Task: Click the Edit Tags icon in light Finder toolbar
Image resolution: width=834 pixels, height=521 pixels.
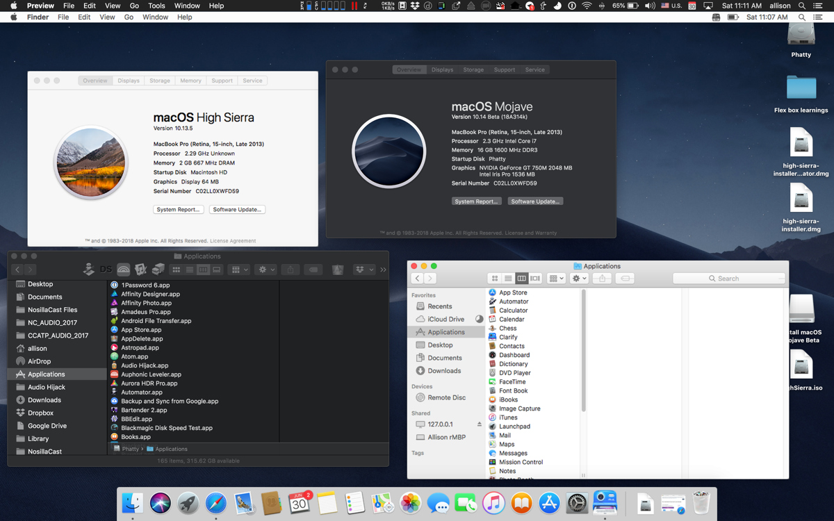Action: pos(625,279)
